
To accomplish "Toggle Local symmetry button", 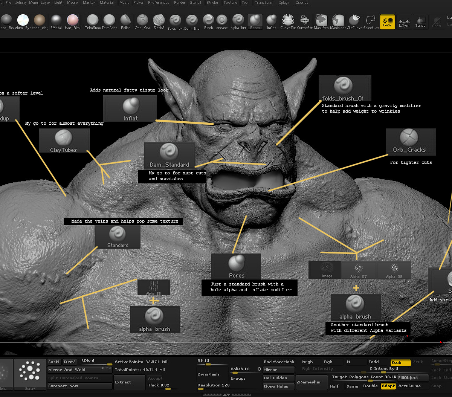I will [x=388, y=22].
